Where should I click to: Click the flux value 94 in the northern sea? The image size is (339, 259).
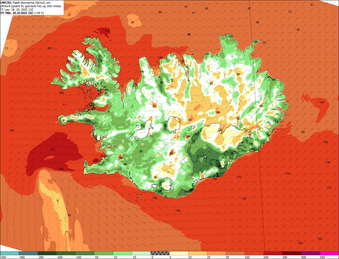click(160, 12)
